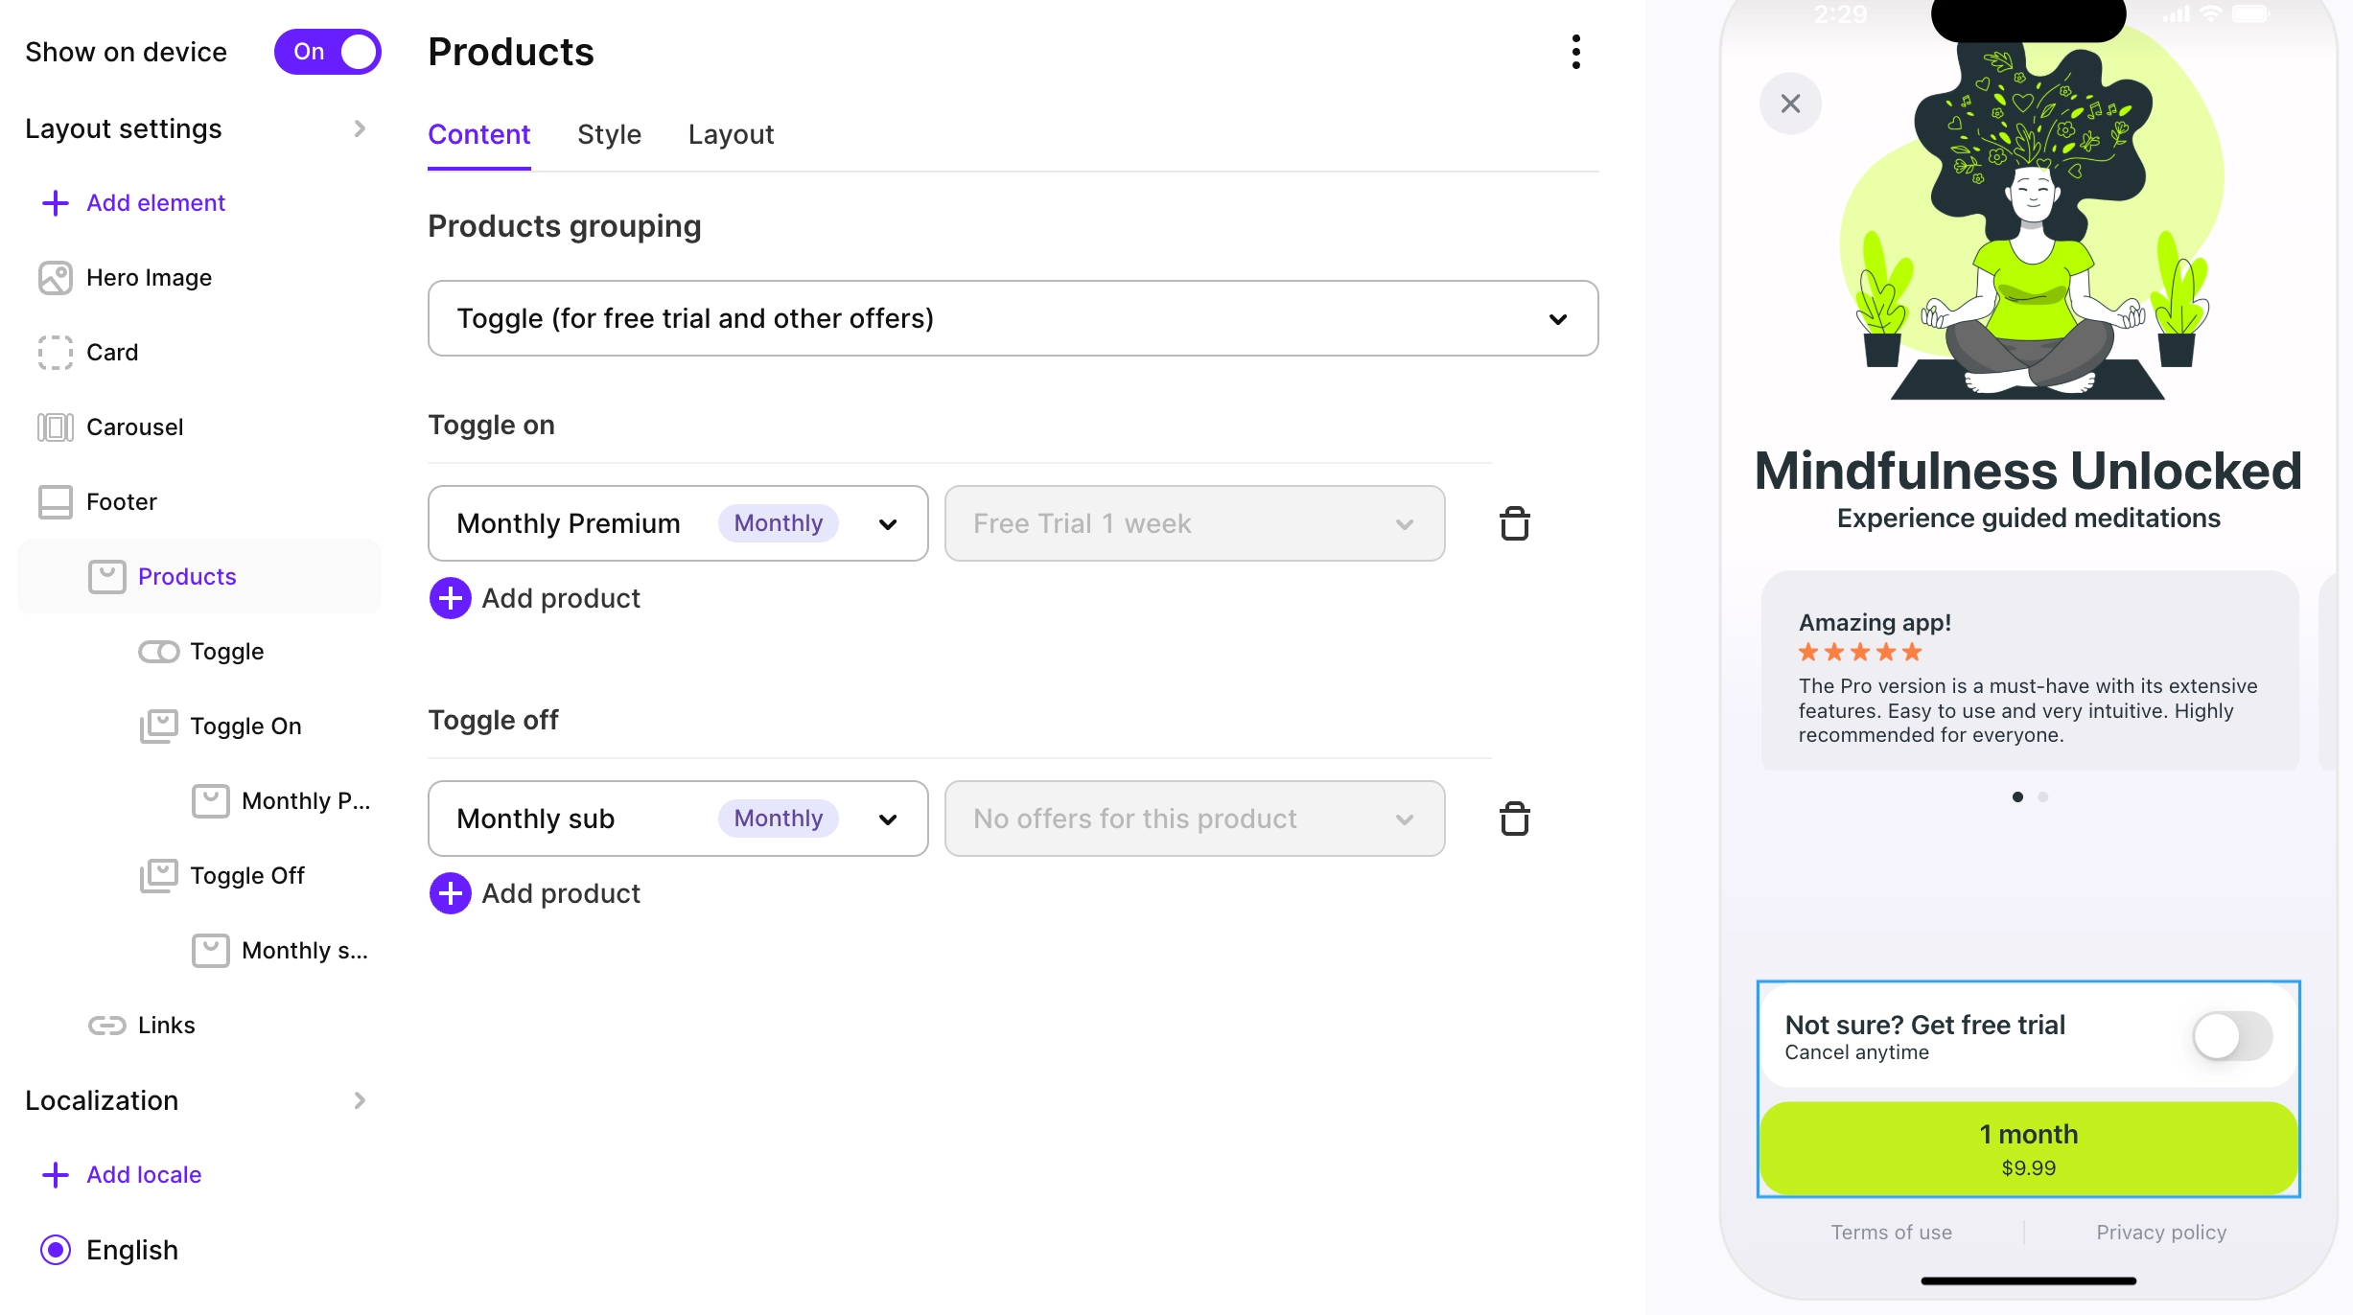Image resolution: width=2353 pixels, height=1315 pixels.
Task: Click Add locale button
Action: [x=144, y=1175]
